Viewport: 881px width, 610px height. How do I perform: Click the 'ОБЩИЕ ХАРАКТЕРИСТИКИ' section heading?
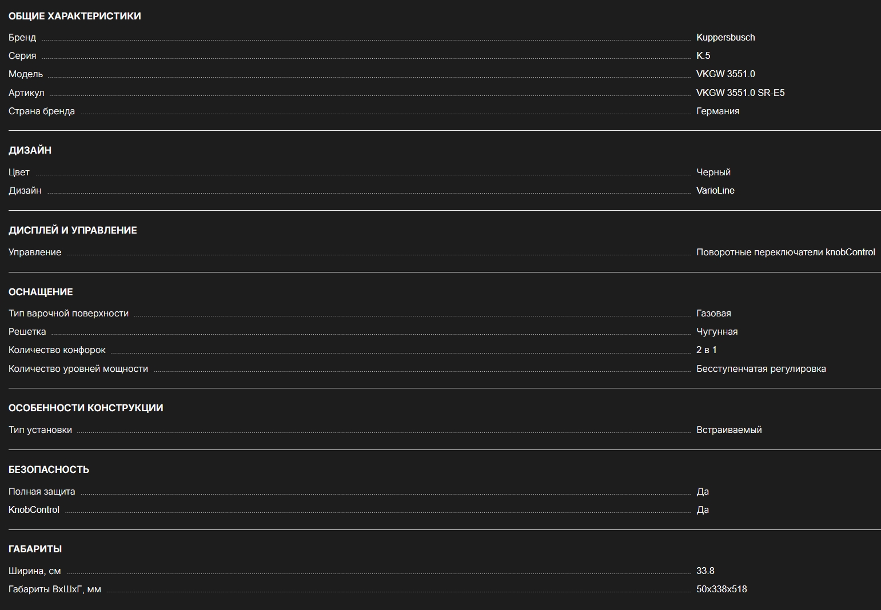pyautogui.click(x=75, y=16)
